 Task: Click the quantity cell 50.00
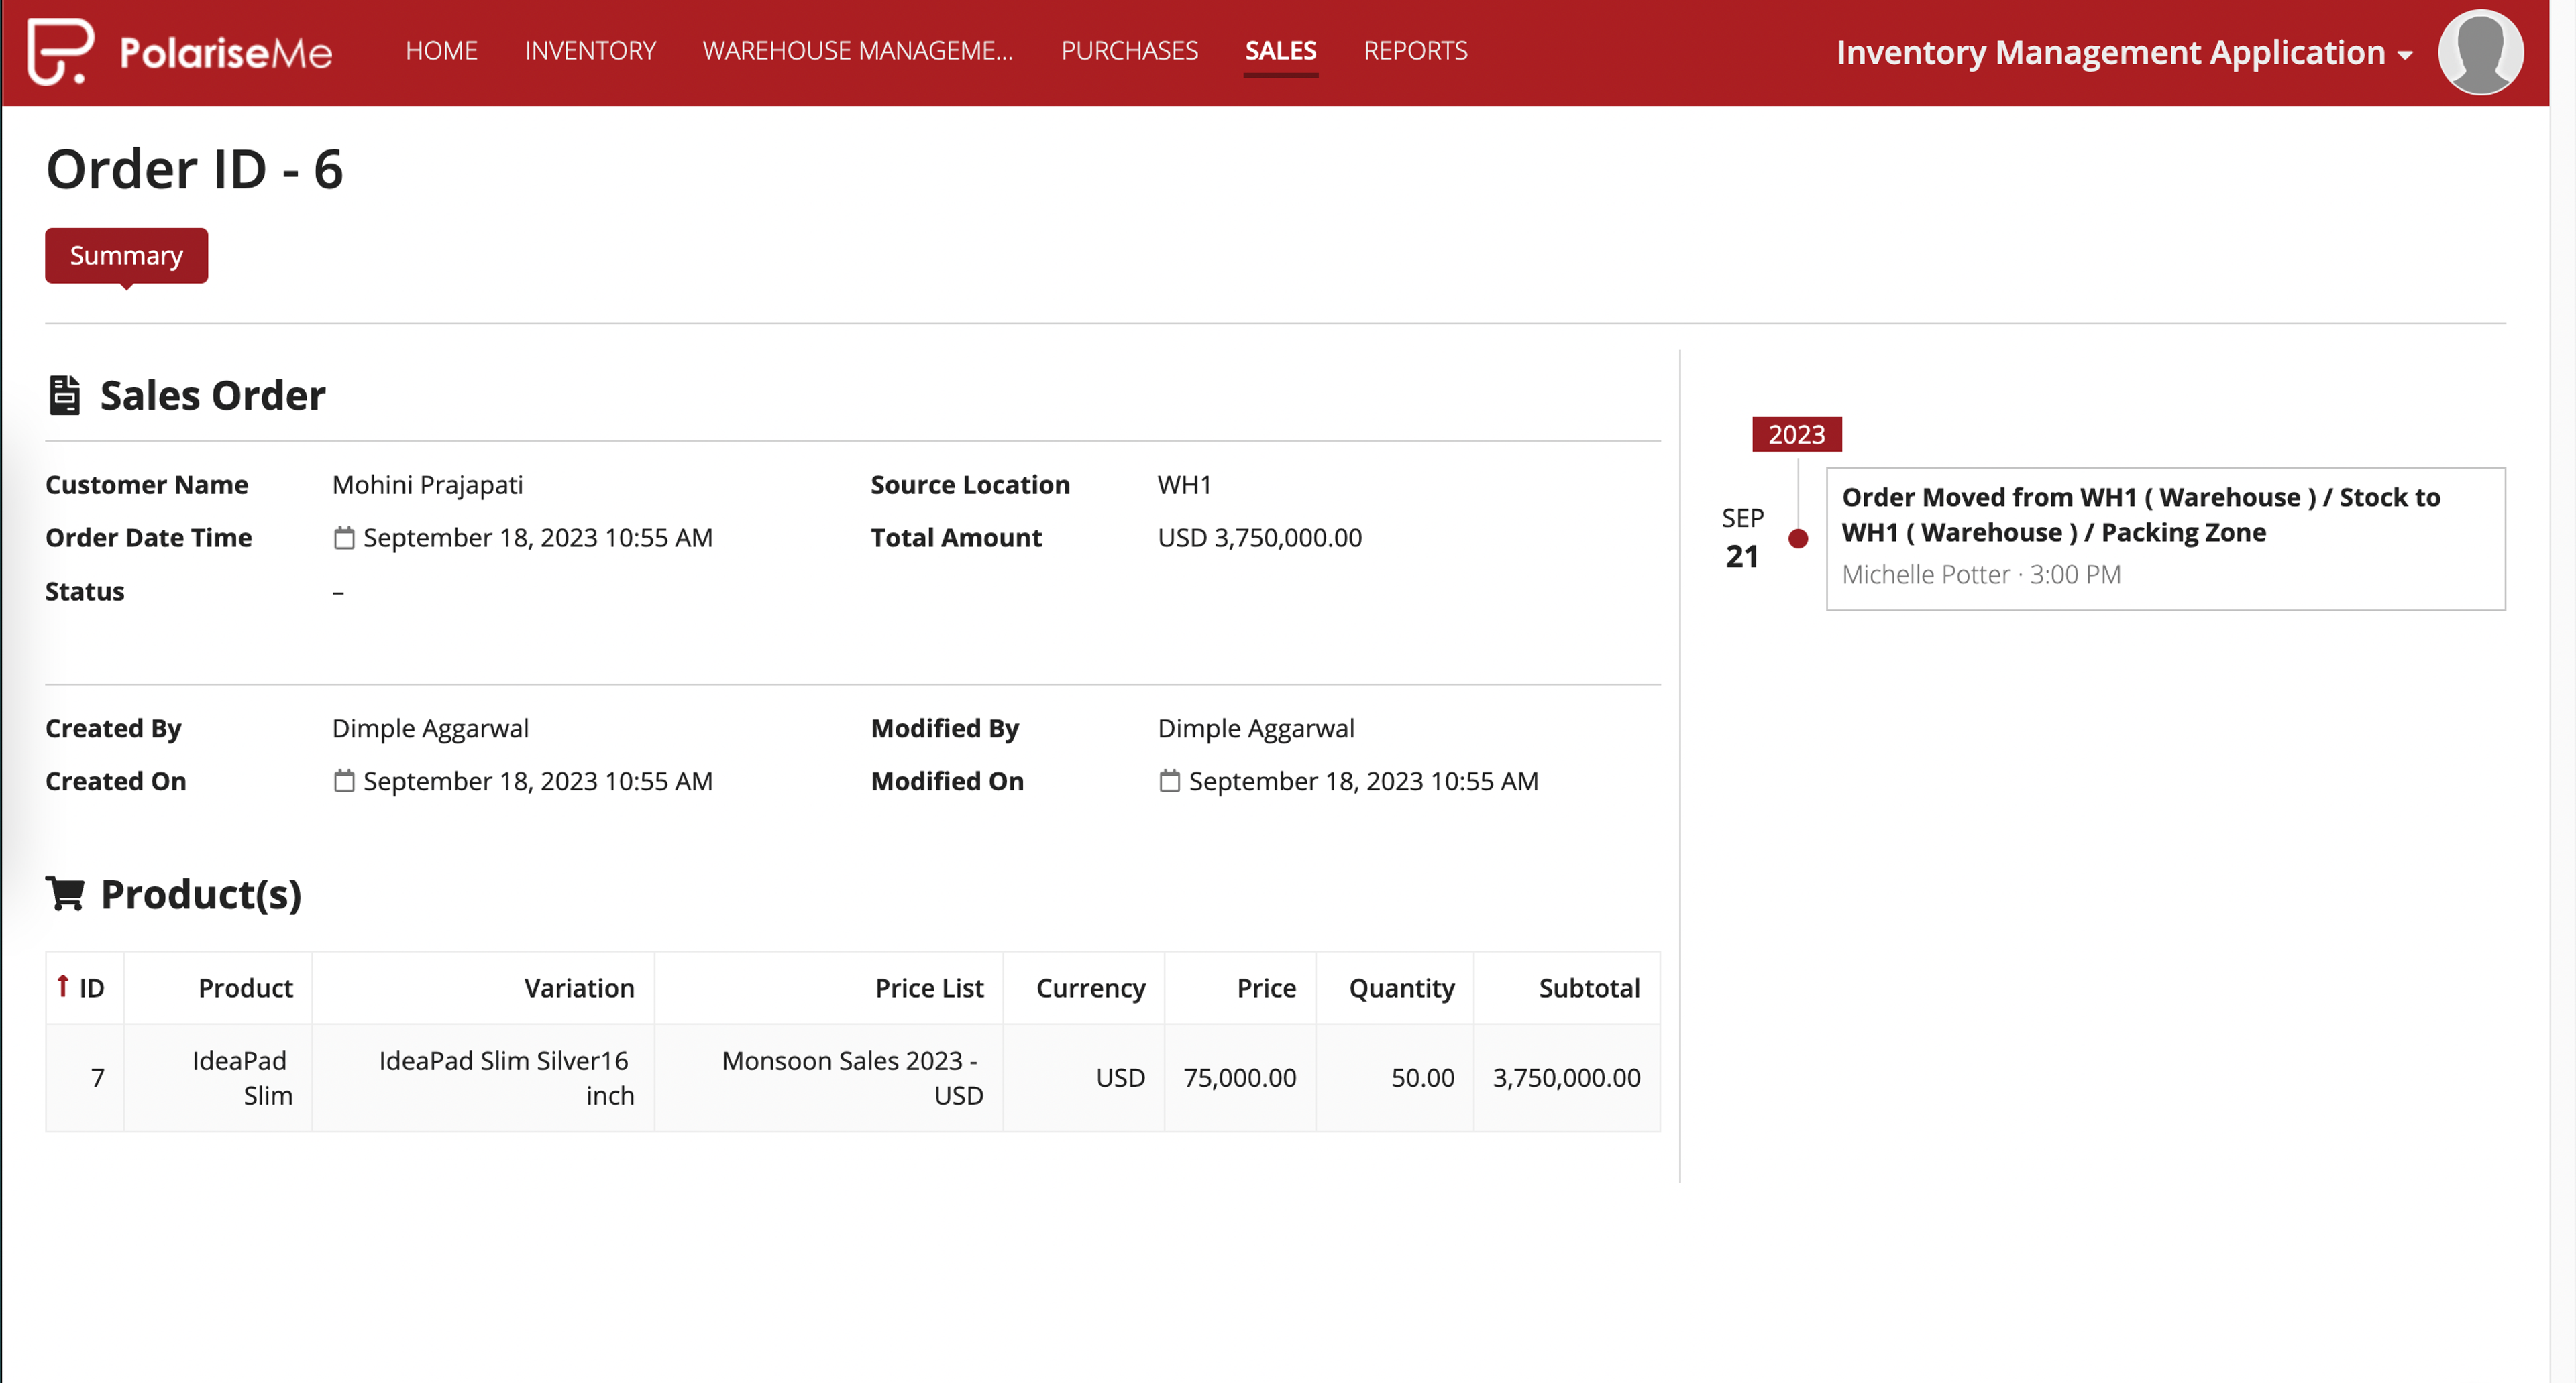(x=1395, y=1078)
